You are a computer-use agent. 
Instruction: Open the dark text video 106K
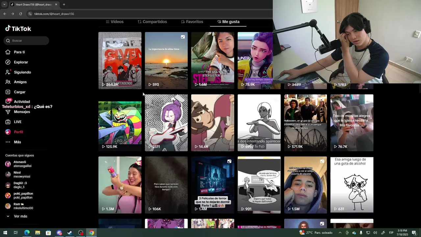166,185
